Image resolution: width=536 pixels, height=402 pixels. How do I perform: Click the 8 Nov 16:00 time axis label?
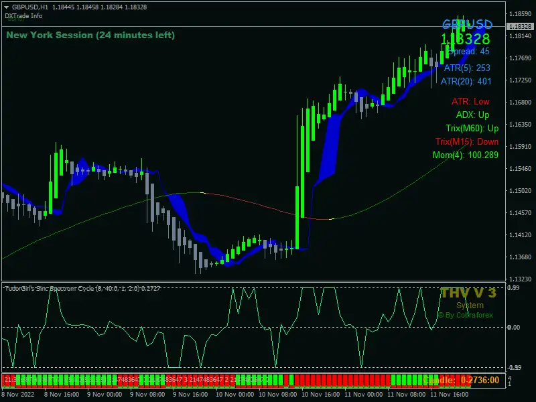pos(62,395)
